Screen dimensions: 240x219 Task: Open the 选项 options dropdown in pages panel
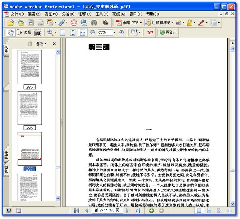41,44
